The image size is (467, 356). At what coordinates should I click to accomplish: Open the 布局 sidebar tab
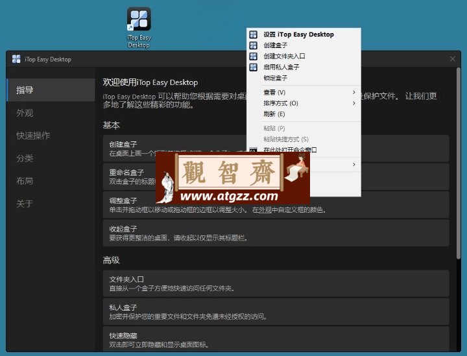click(51, 181)
